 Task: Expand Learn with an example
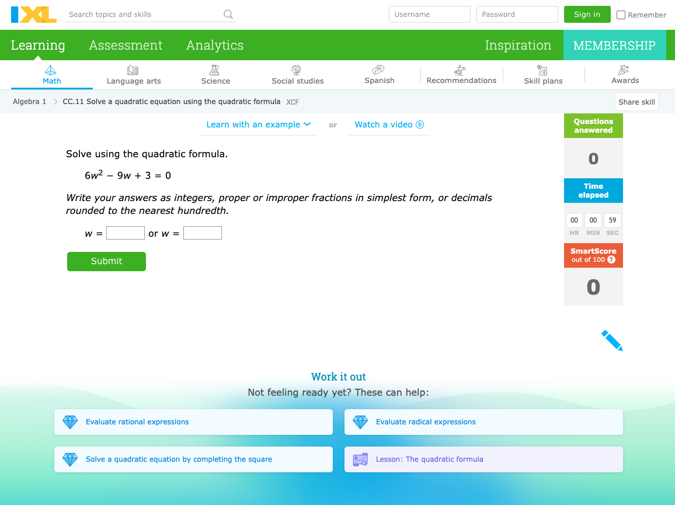258,124
